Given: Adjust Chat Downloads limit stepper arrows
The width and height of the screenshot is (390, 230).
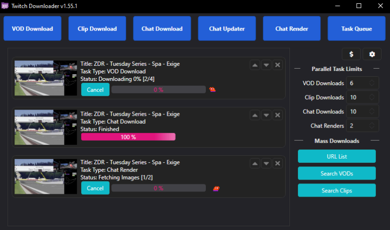Looking at the screenshot, I should 372,111.
